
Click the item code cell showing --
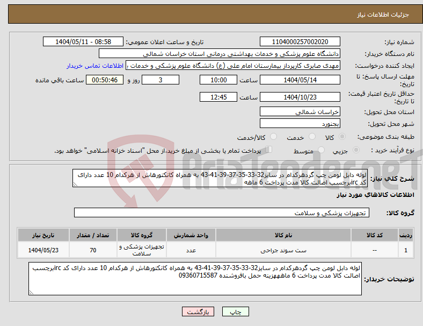[x=375, y=250]
